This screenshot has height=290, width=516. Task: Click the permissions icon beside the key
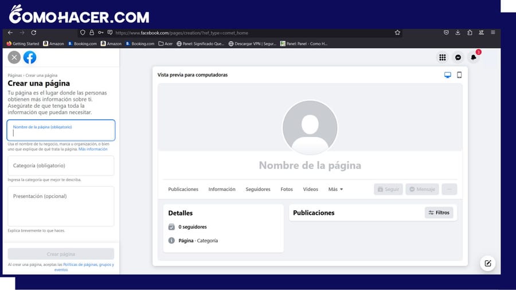coord(110,33)
